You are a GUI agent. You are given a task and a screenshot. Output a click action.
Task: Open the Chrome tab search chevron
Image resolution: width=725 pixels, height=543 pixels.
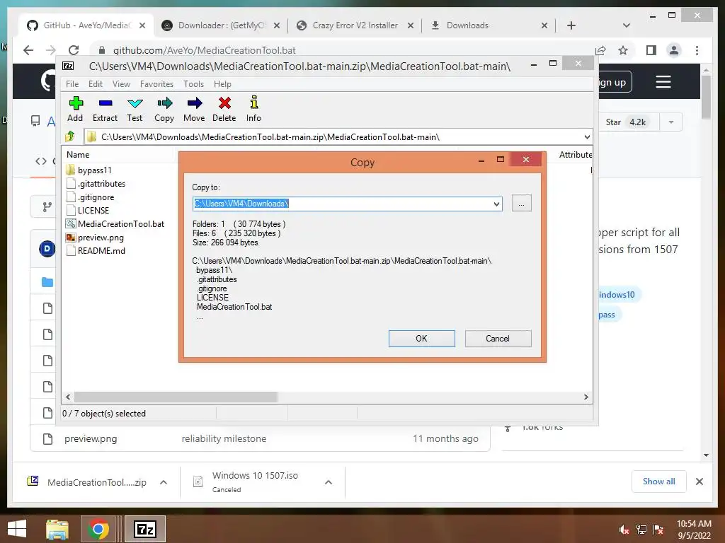[x=627, y=25]
